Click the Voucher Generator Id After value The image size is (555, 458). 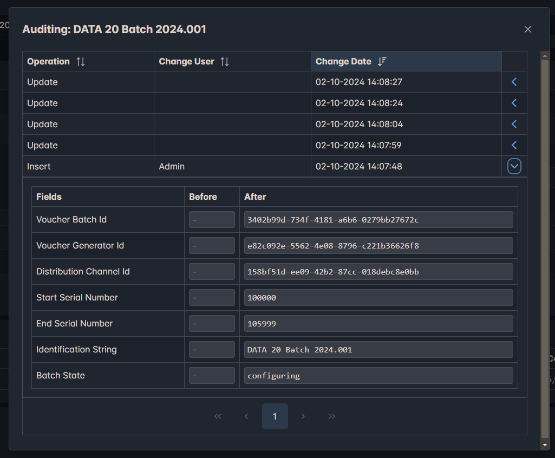(x=378, y=246)
